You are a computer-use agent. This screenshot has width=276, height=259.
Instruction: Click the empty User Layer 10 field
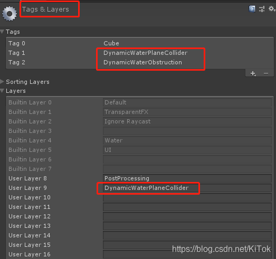pyautogui.click(x=187, y=197)
